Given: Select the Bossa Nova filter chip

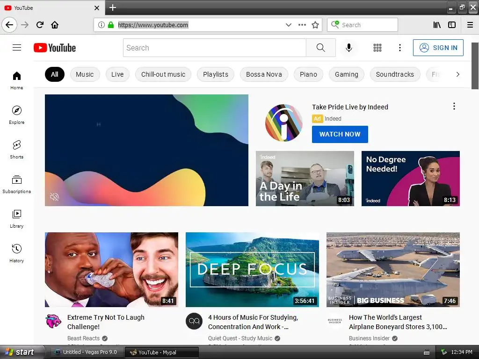Looking at the screenshot, I should coord(264,74).
